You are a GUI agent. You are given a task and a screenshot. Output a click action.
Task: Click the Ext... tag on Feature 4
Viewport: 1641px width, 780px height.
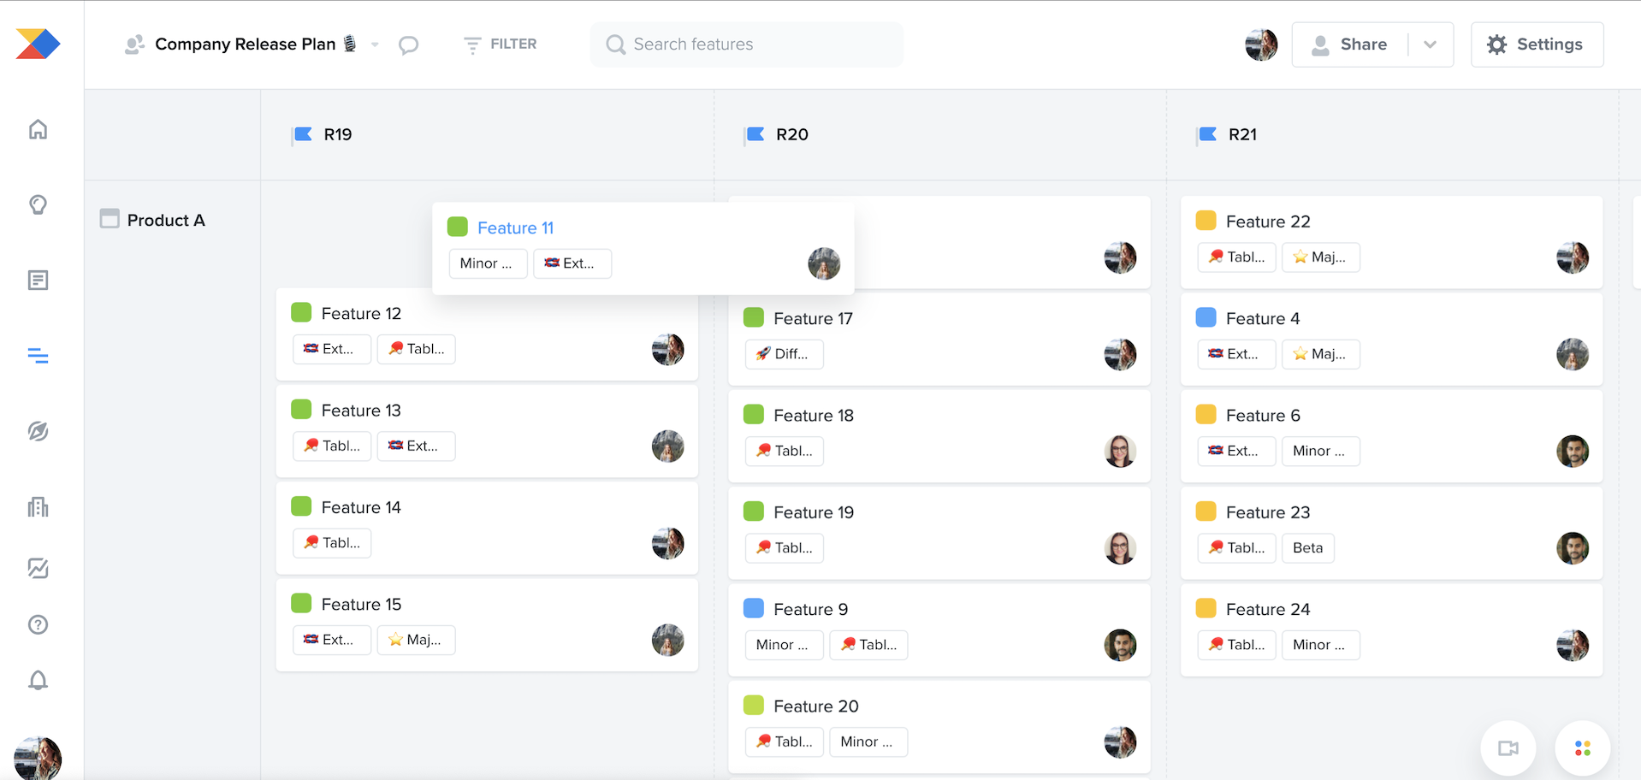(1236, 354)
